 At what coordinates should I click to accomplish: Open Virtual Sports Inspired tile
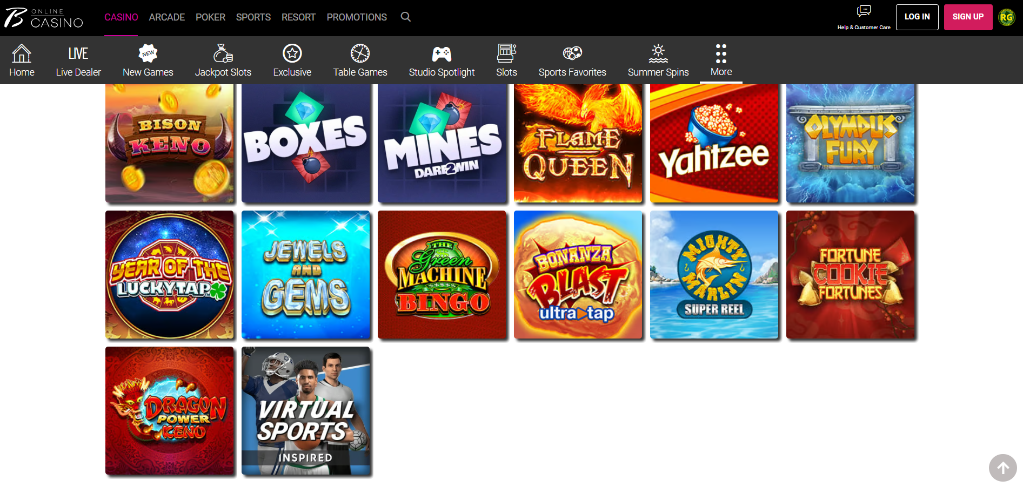[x=306, y=411]
